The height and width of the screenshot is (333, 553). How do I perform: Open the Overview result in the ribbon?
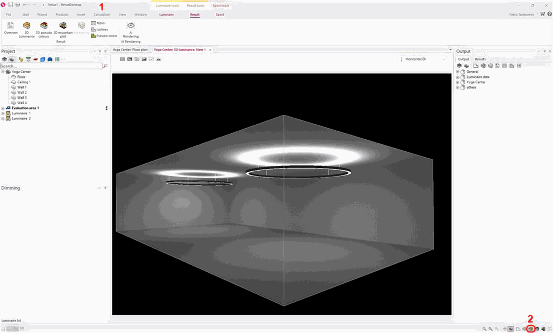[11, 28]
